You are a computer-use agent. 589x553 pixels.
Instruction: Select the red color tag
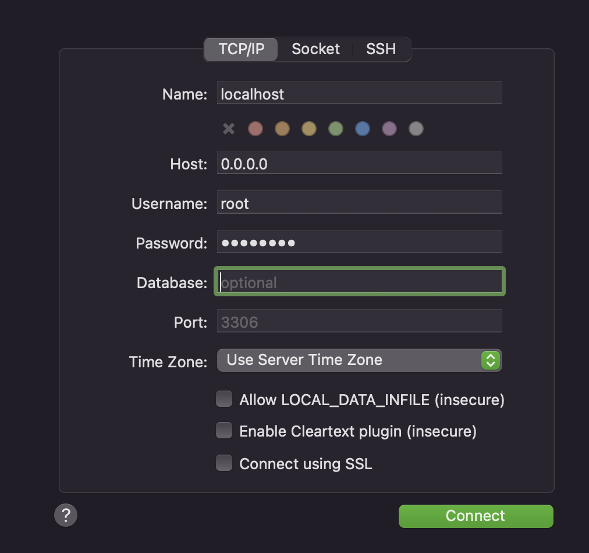point(256,129)
